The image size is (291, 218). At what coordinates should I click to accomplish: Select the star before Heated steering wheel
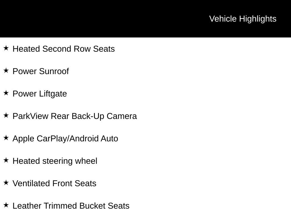[x=6, y=160]
